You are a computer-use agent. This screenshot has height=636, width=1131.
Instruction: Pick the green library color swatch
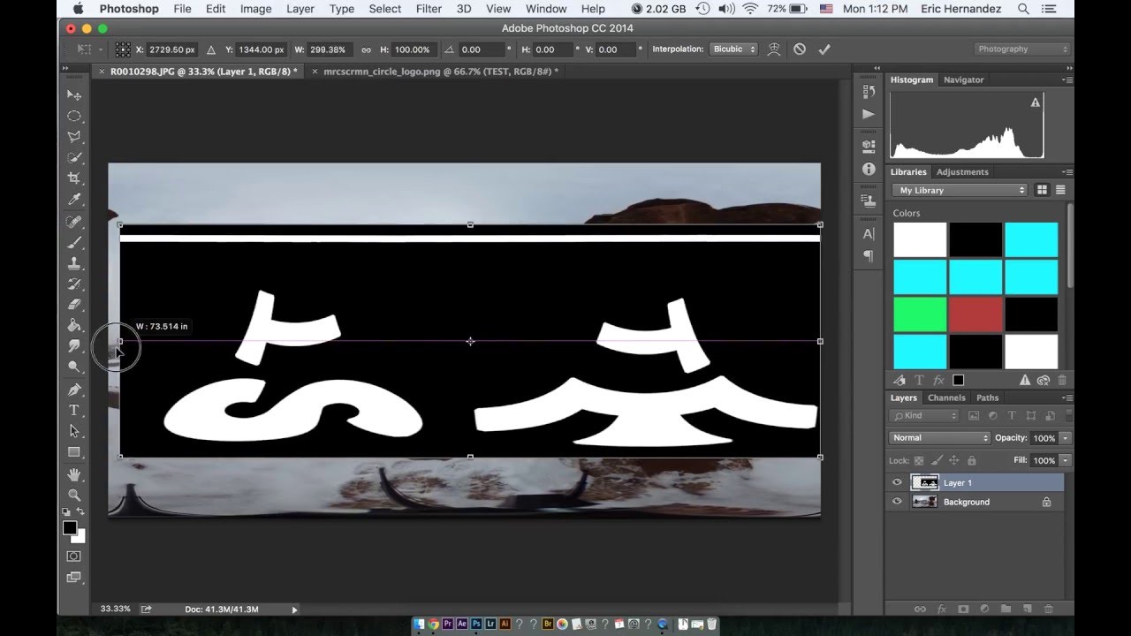pos(919,314)
